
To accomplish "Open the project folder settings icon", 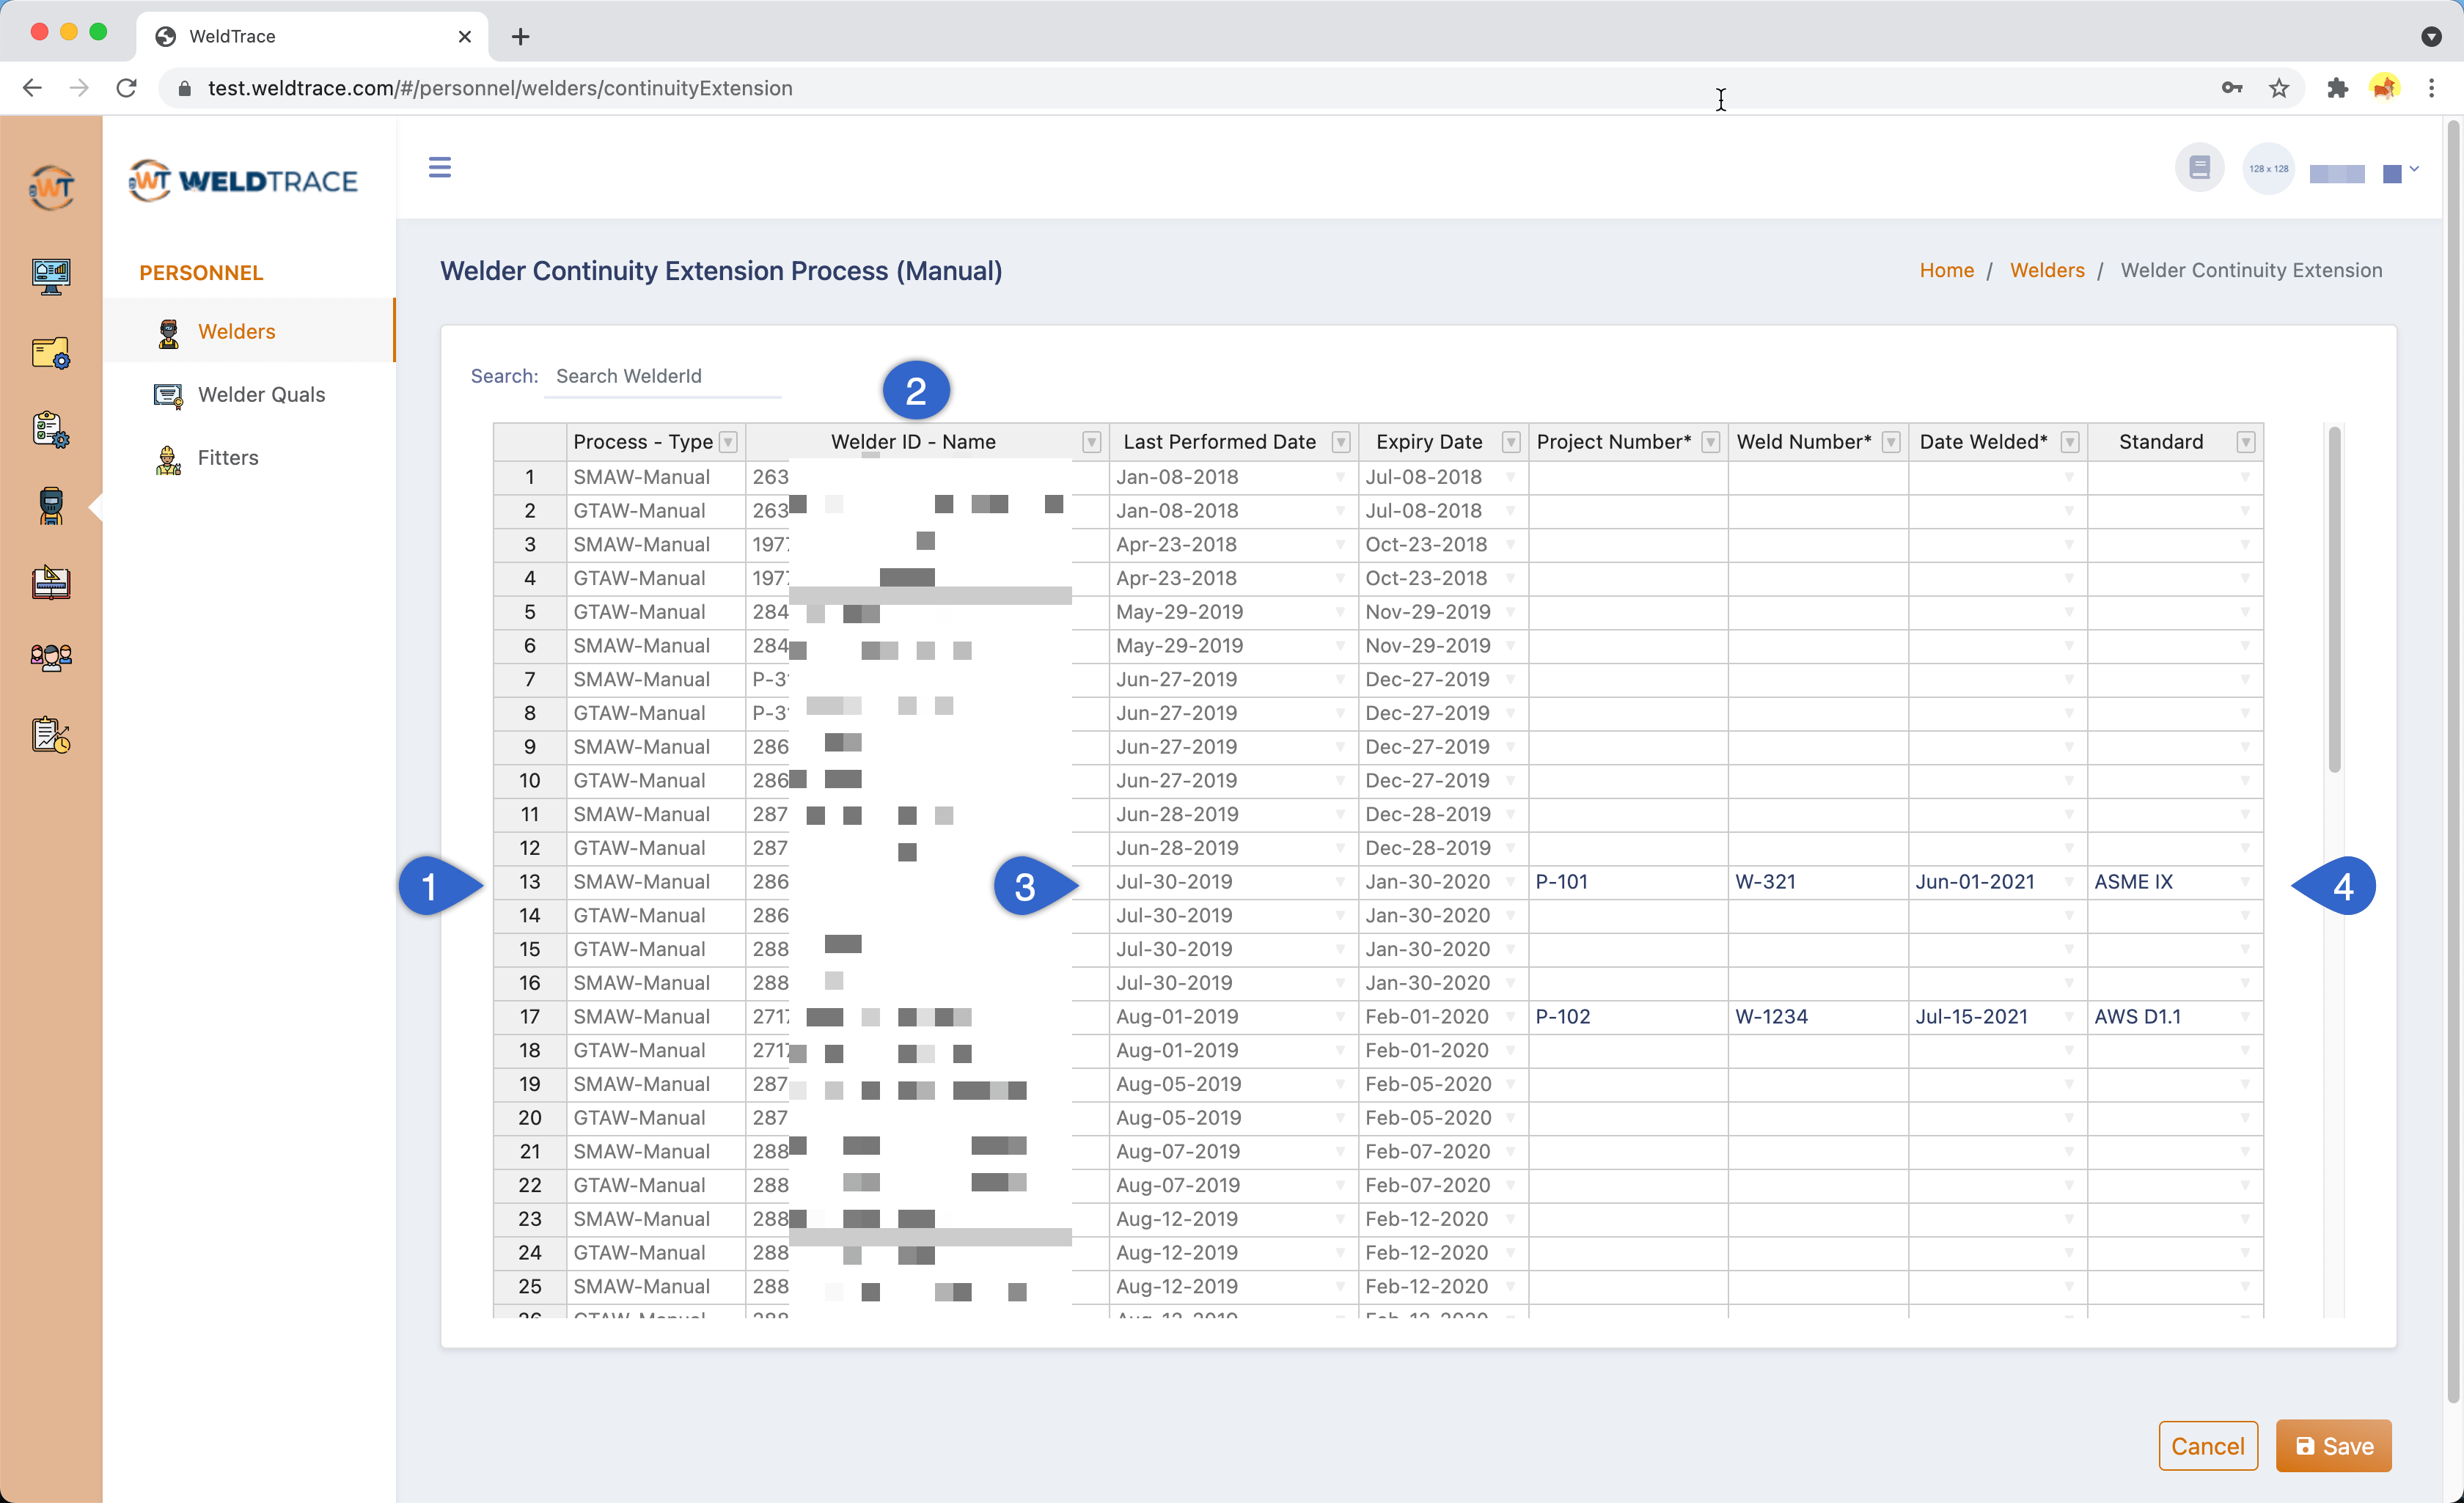I will [x=51, y=352].
